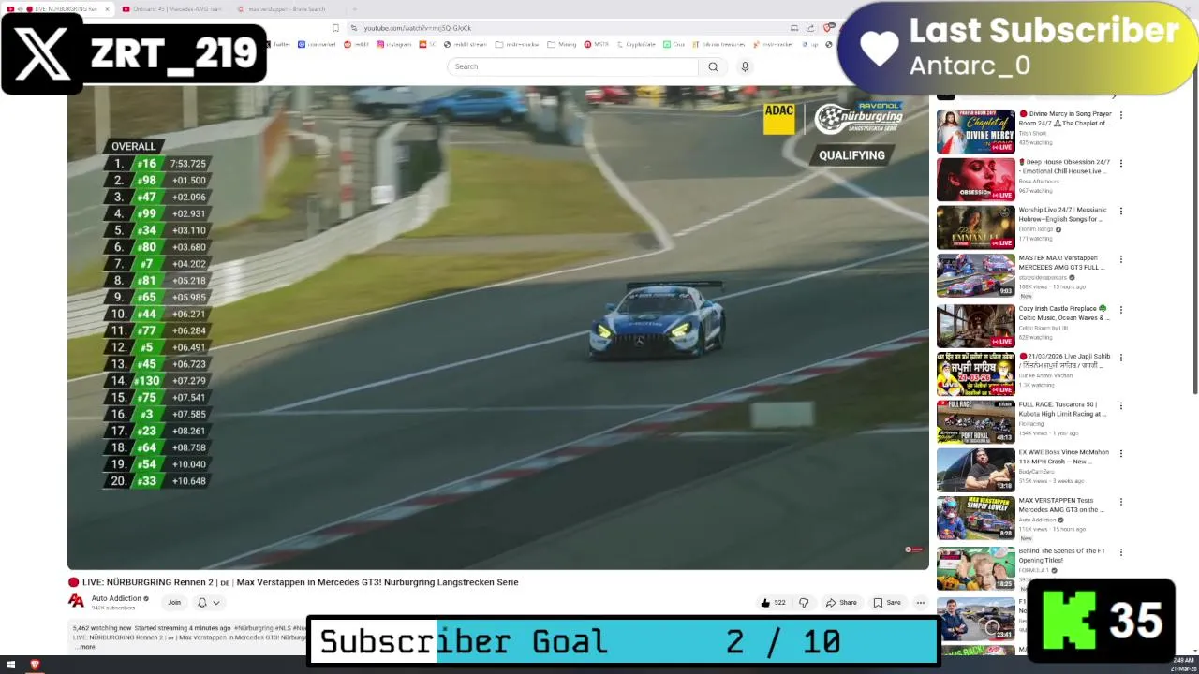This screenshot has height=674, width=1199.
Task: Open Auto Addiction channel avatar
Action: coord(76,602)
